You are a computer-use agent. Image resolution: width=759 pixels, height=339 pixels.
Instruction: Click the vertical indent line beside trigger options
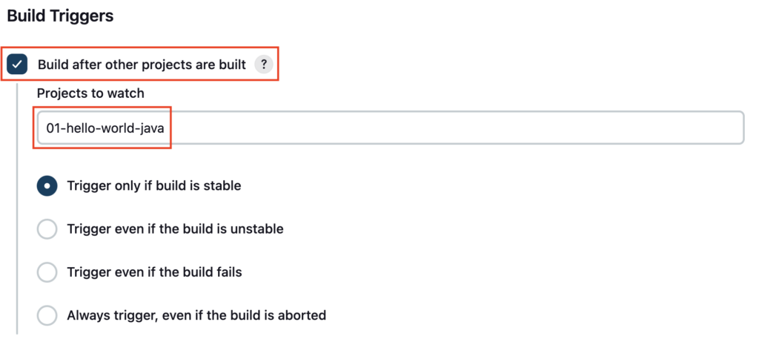click(18, 208)
